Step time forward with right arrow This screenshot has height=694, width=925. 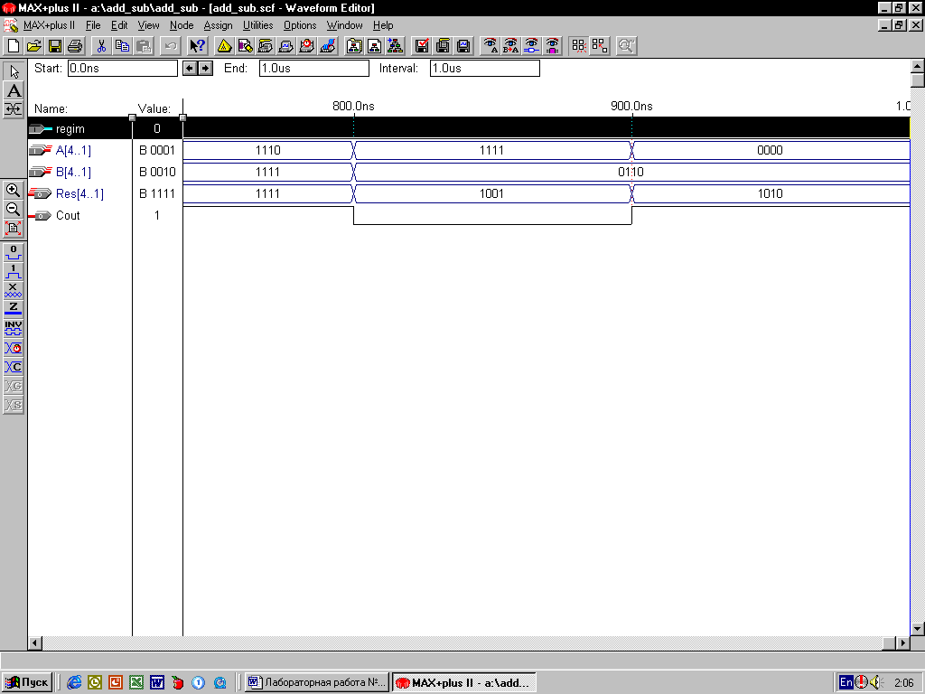pyautogui.click(x=205, y=69)
